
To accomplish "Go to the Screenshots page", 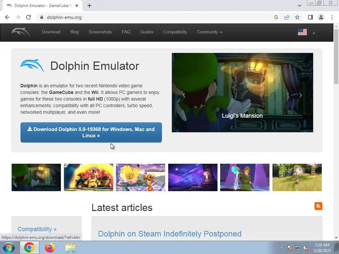I will point(100,32).
